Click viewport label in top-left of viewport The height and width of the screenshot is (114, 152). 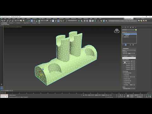(x=13, y=27)
